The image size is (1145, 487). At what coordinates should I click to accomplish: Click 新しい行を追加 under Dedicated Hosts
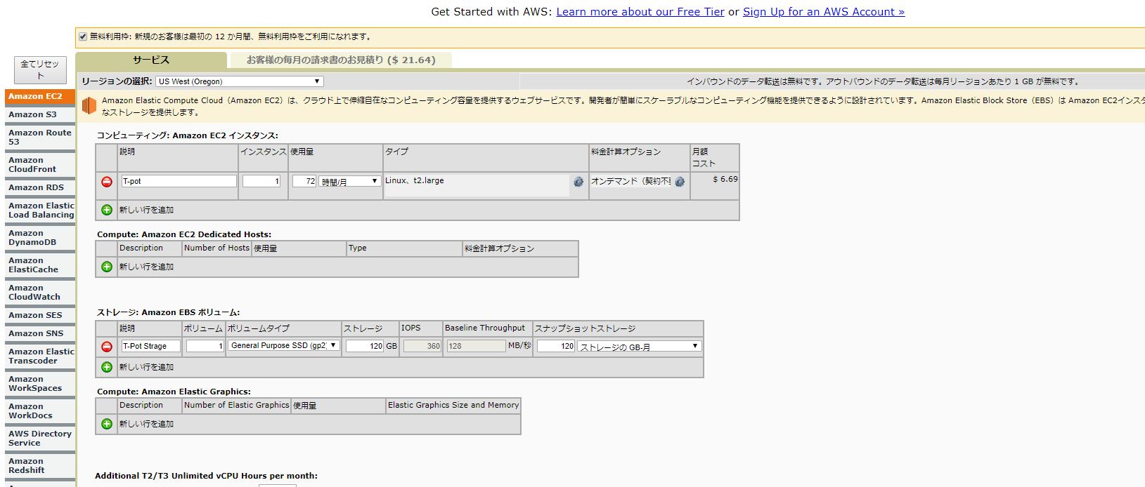pyautogui.click(x=146, y=267)
